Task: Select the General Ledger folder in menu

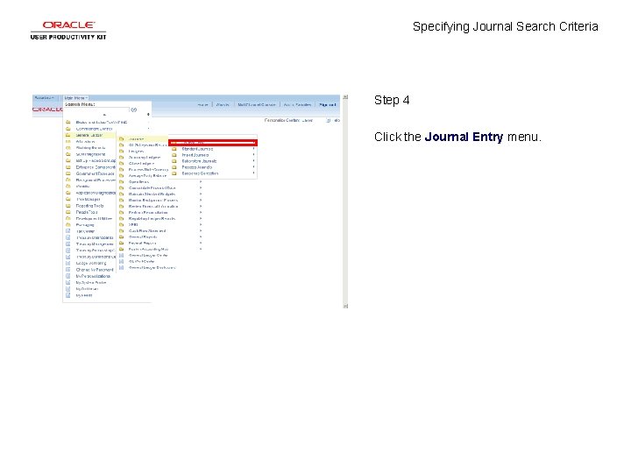Action: coord(89,135)
